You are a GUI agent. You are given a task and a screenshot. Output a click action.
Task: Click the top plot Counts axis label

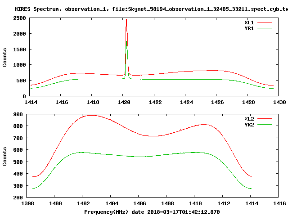tap(4, 57)
